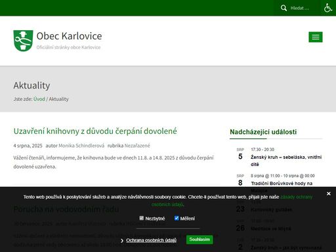Open the hamburger navigation menu
Screen dimensions: 336x252
coord(316,37)
